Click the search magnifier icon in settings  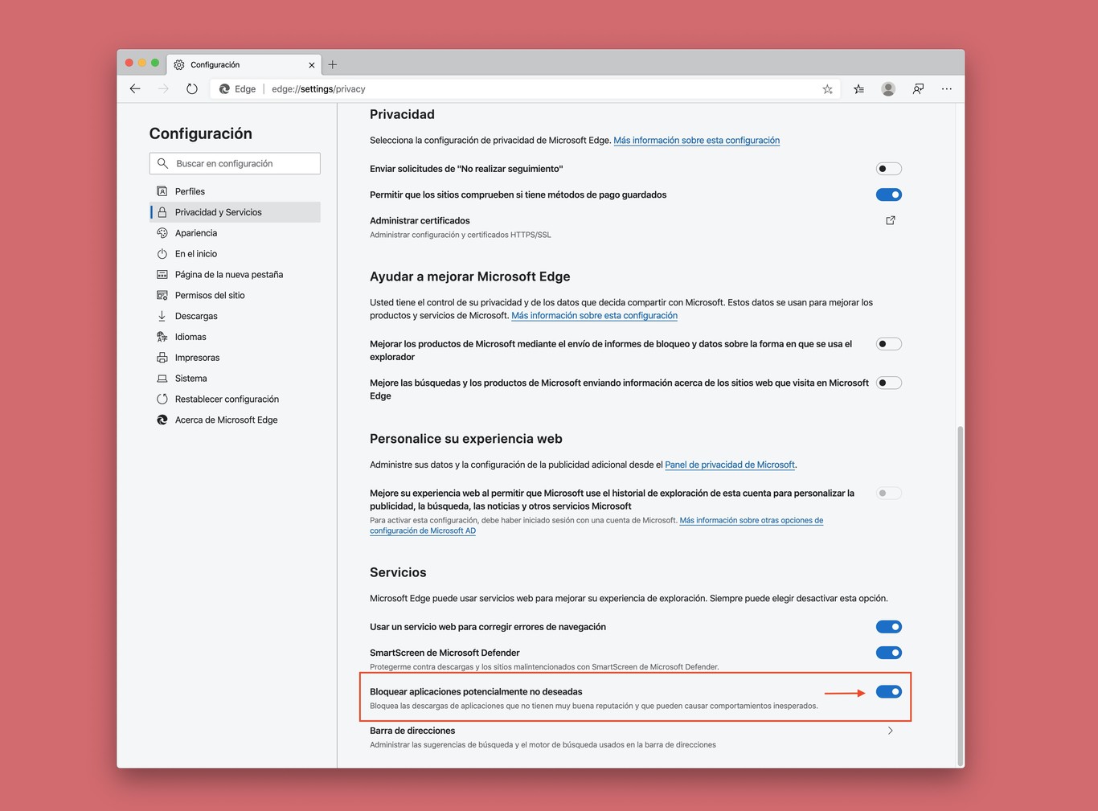(x=162, y=163)
